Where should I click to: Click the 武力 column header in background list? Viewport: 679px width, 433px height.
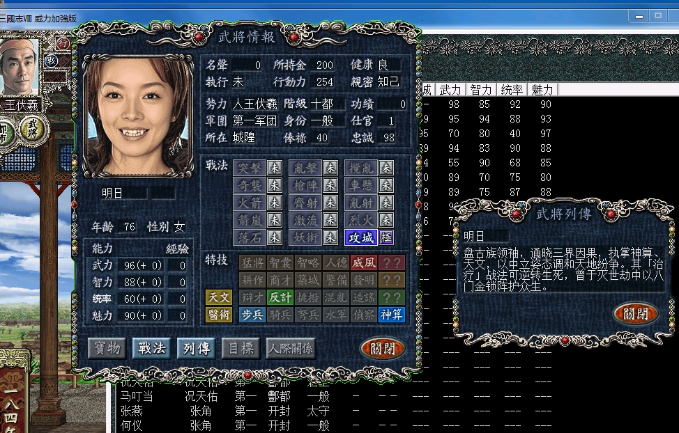450,90
